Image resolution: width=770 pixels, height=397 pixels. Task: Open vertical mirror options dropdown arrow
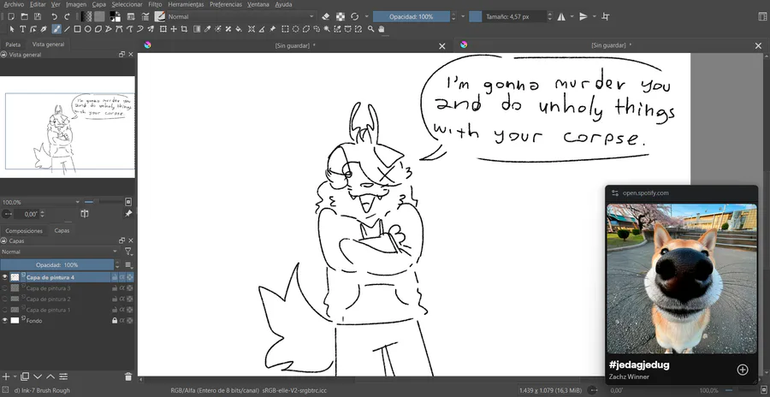594,17
